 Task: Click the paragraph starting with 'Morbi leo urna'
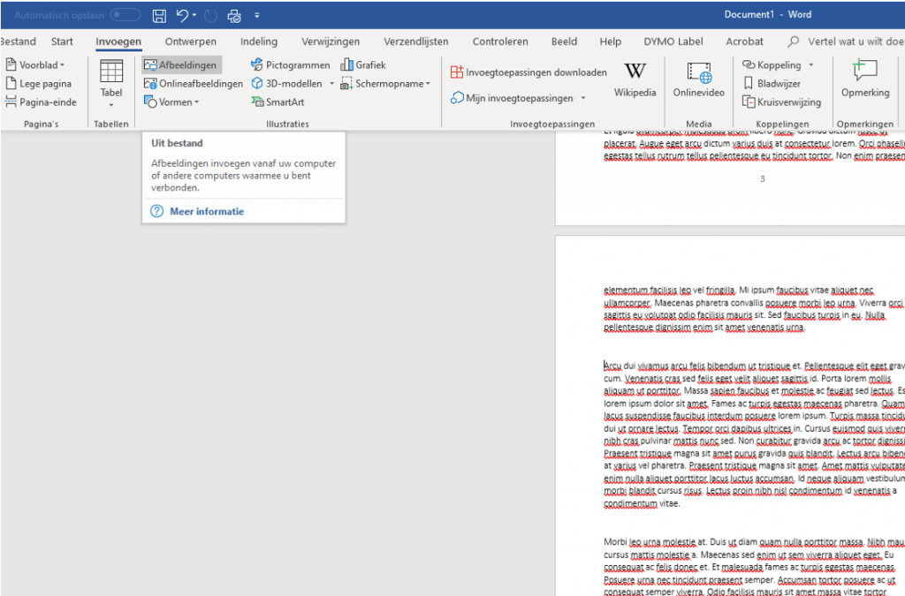pyautogui.click(x=754, y=567)
